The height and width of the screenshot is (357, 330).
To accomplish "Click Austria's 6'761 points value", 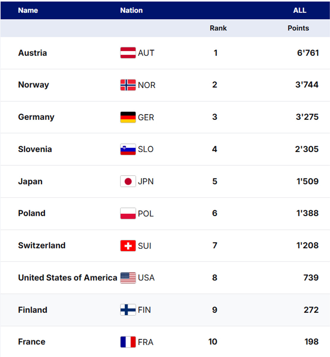I will click(x=308, y=53).
